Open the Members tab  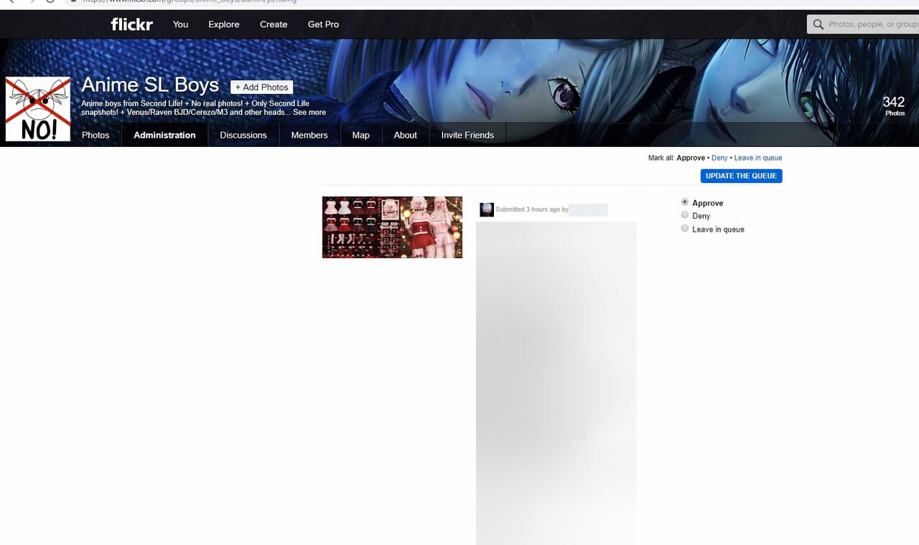(309, 135)
